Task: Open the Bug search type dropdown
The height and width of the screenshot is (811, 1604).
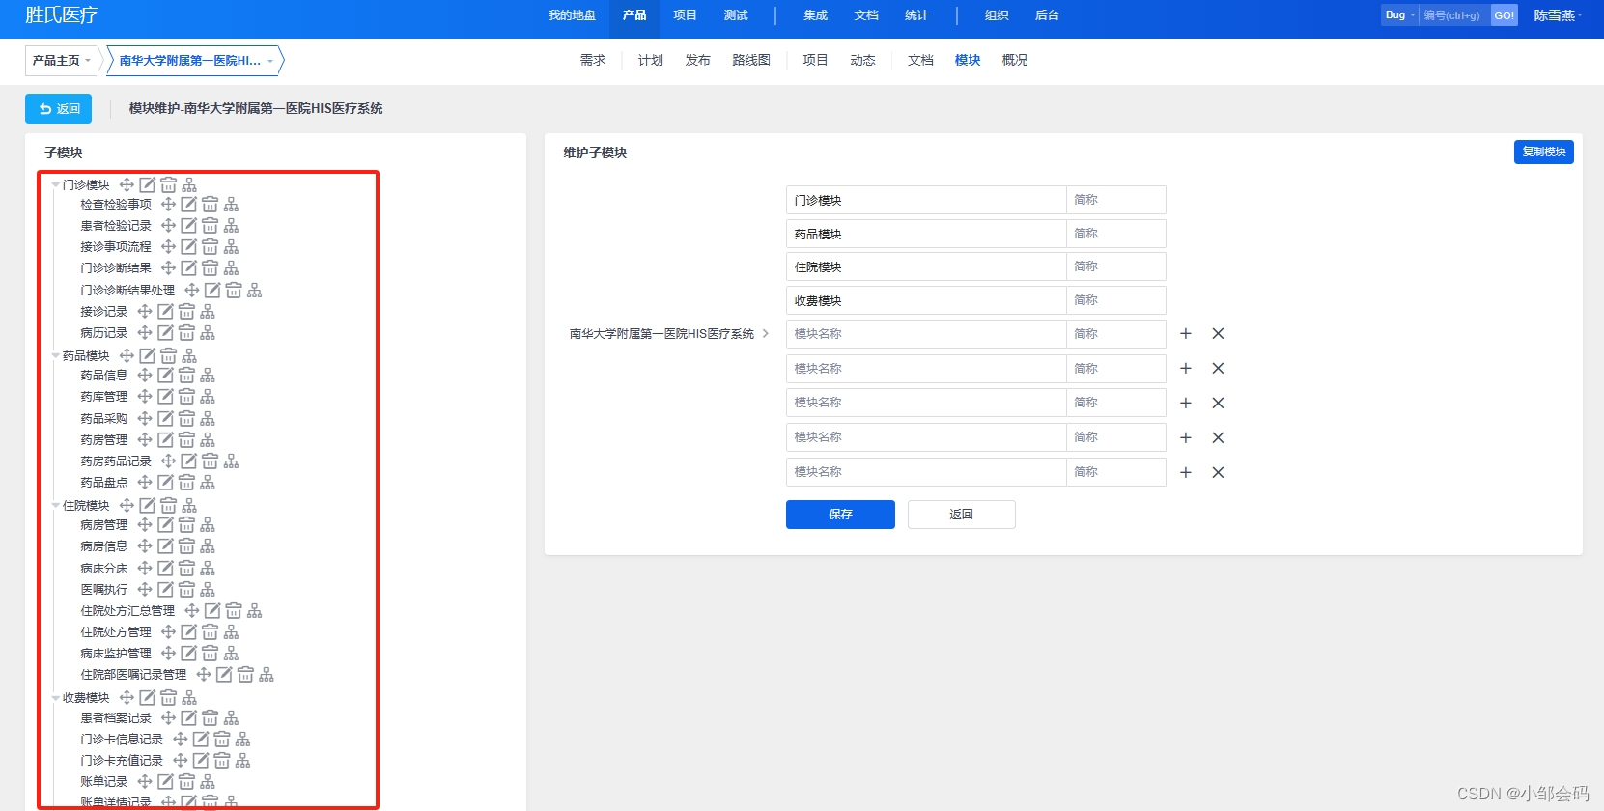Action: tap(1399, 15)
